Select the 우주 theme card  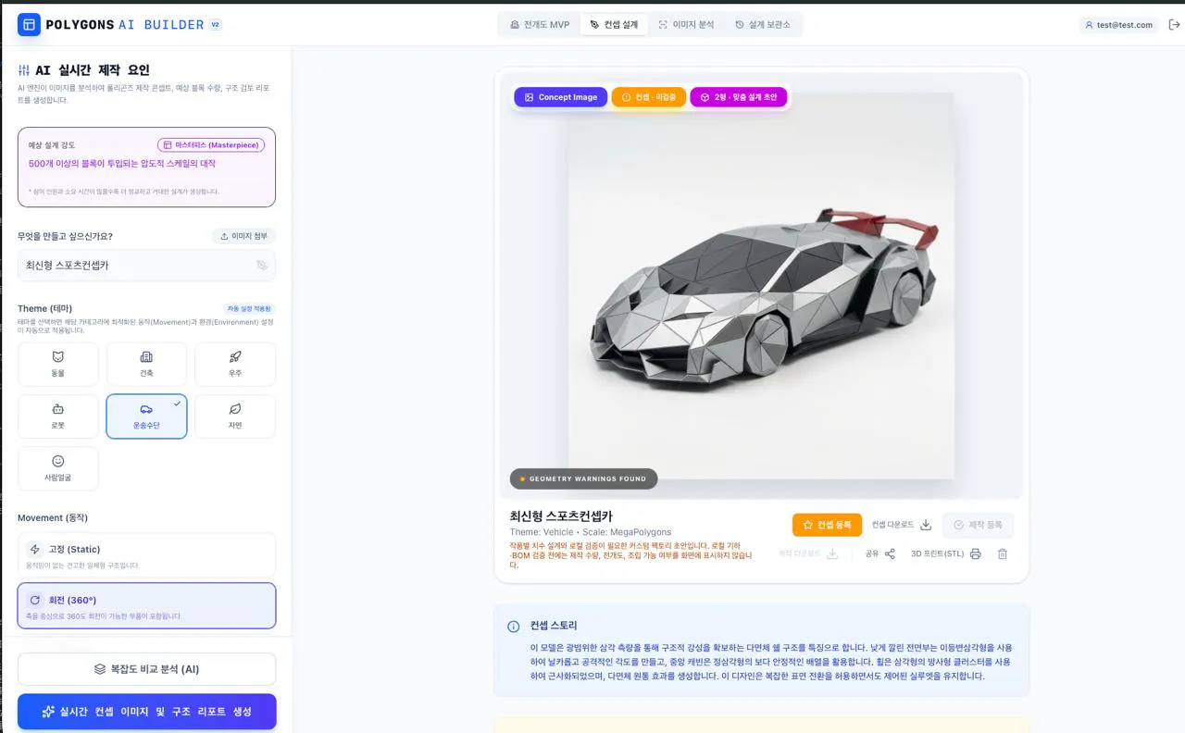click(235, 364)
